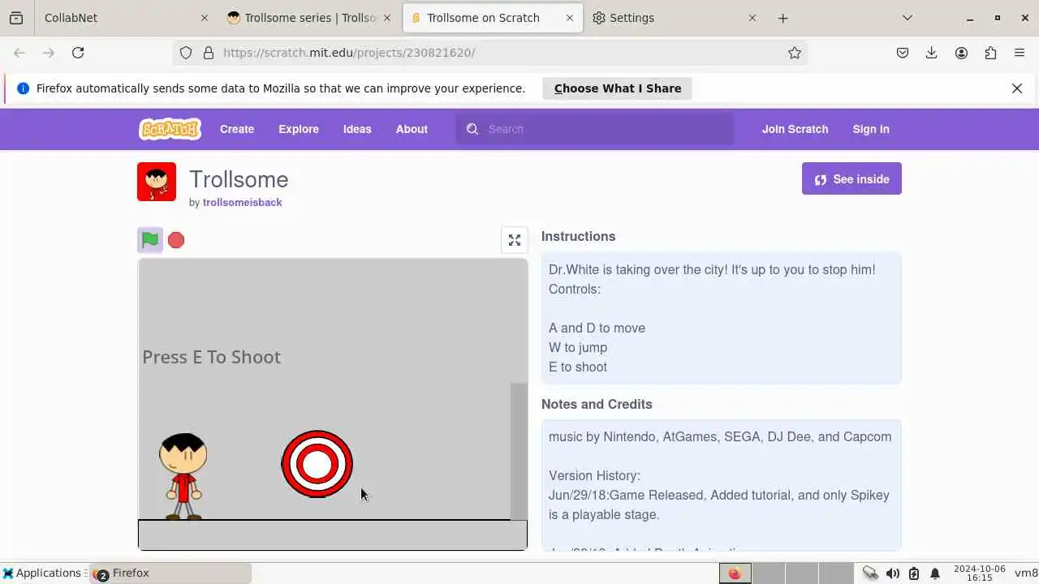The image size is (1039, 584).
Task: Click the 'W to jump' instruction line
Action: (578, 347)
